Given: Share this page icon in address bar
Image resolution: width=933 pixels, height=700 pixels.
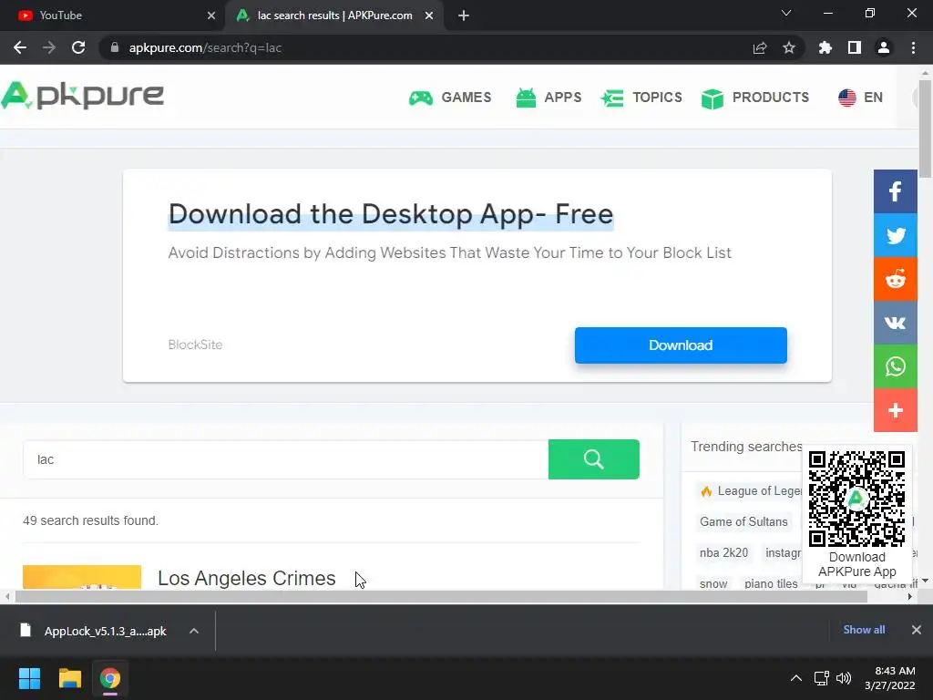Looking at the screenshot, I should point(760,47).
